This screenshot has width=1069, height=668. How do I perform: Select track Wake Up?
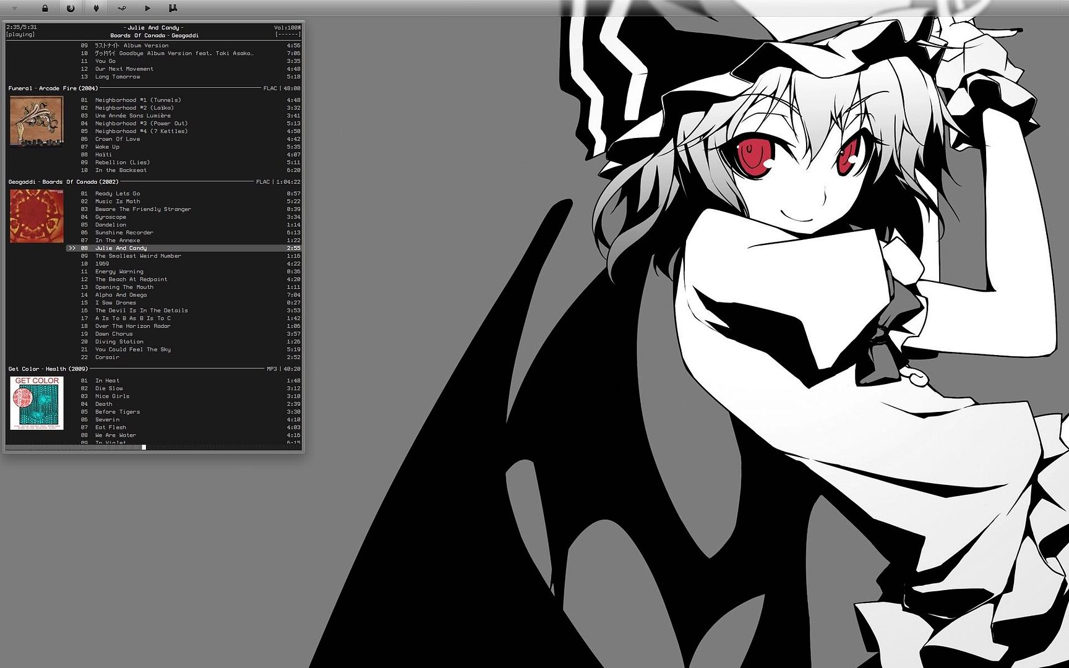tap(184, 147)
